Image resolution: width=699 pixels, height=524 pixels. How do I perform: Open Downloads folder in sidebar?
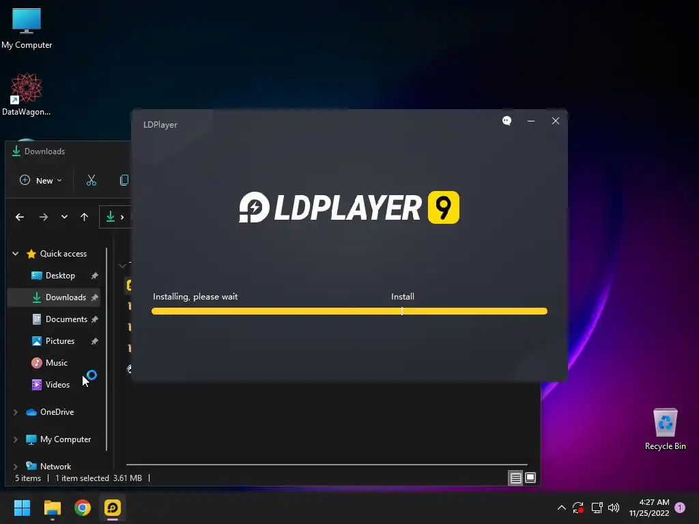pos(66,297)
